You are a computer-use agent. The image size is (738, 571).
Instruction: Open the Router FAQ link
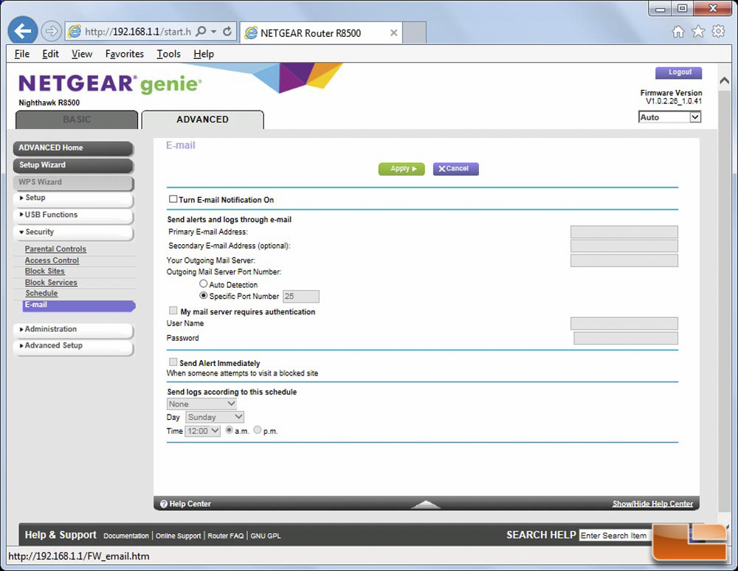coord(226,536)
